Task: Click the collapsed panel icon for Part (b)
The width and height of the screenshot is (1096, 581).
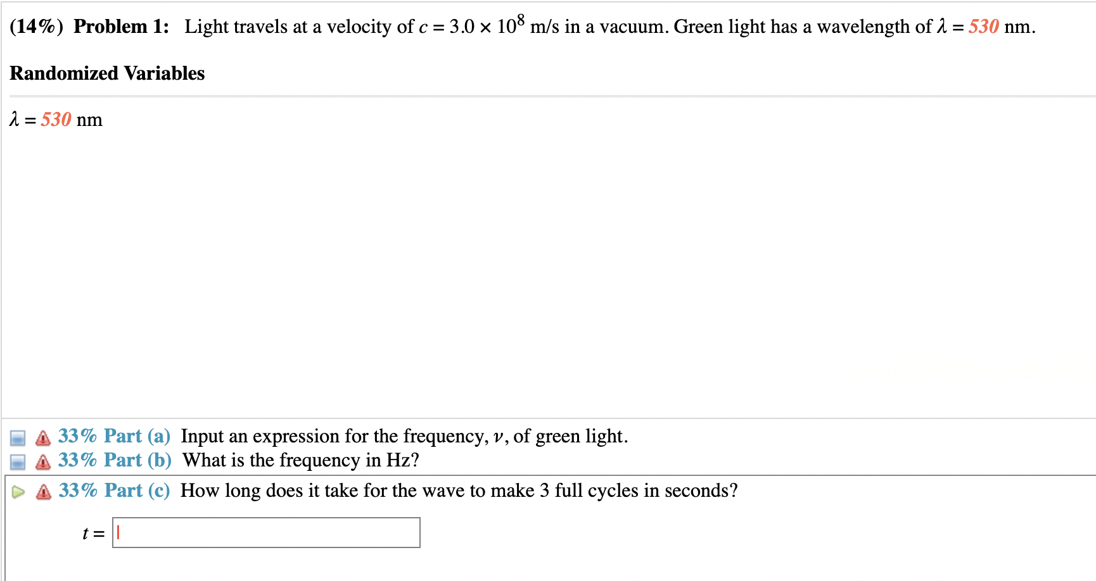Action: click(17, 460)
